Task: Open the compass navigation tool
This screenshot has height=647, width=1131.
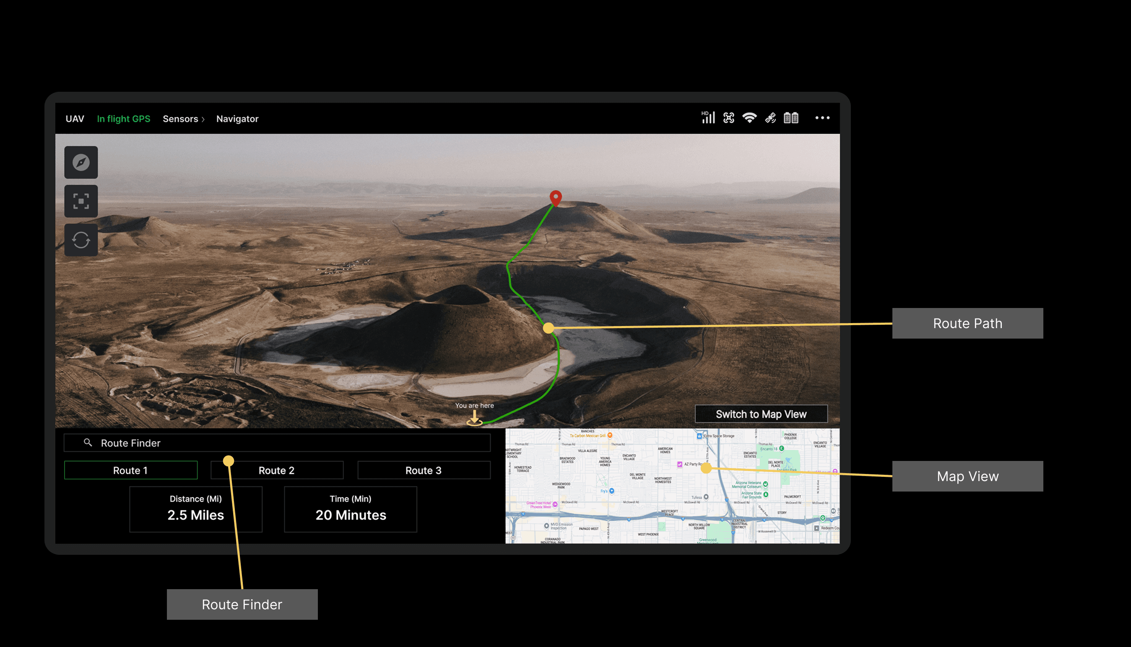Action: point(81,162)
